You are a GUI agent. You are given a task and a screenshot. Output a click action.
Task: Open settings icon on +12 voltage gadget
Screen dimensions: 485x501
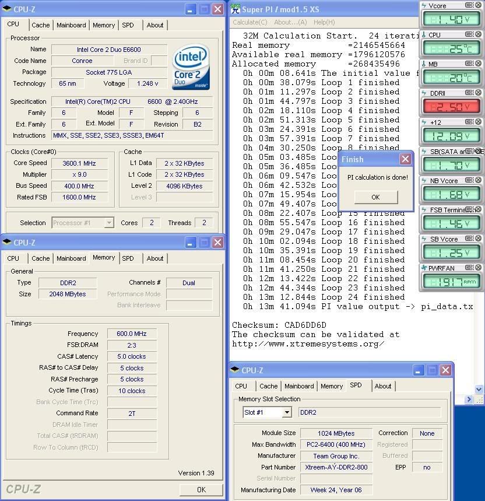click(x=469, y=122)
